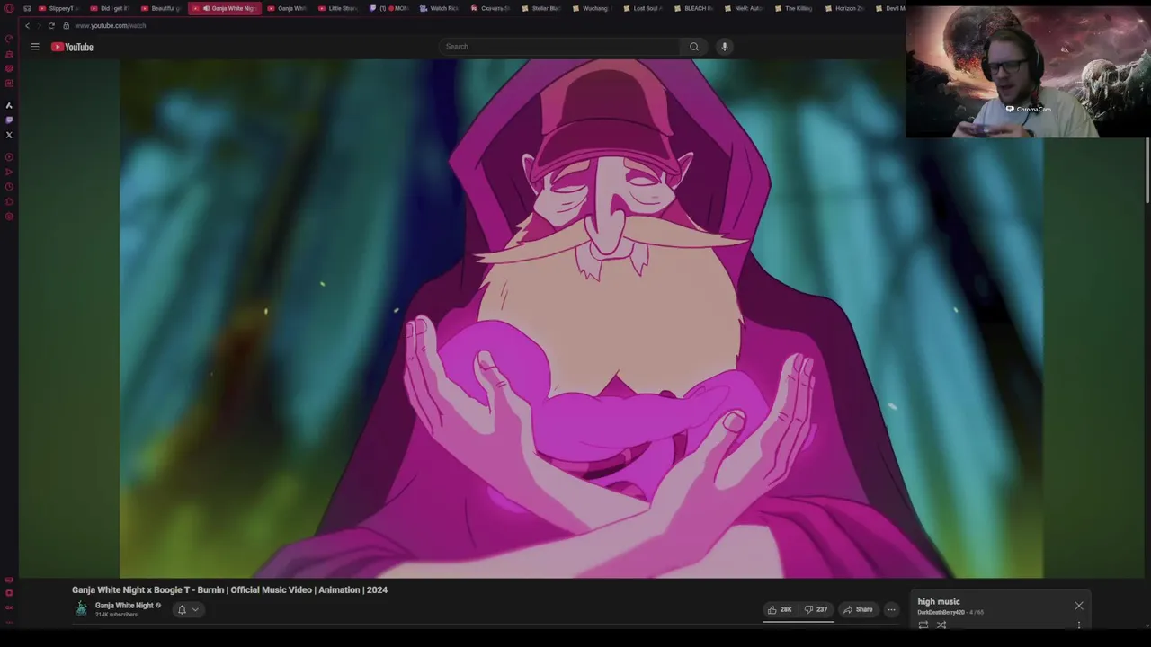The image size is (1151, 647).
Task: Open the YouTube guide hamburger menu
Action: click(x=35, y=47)
